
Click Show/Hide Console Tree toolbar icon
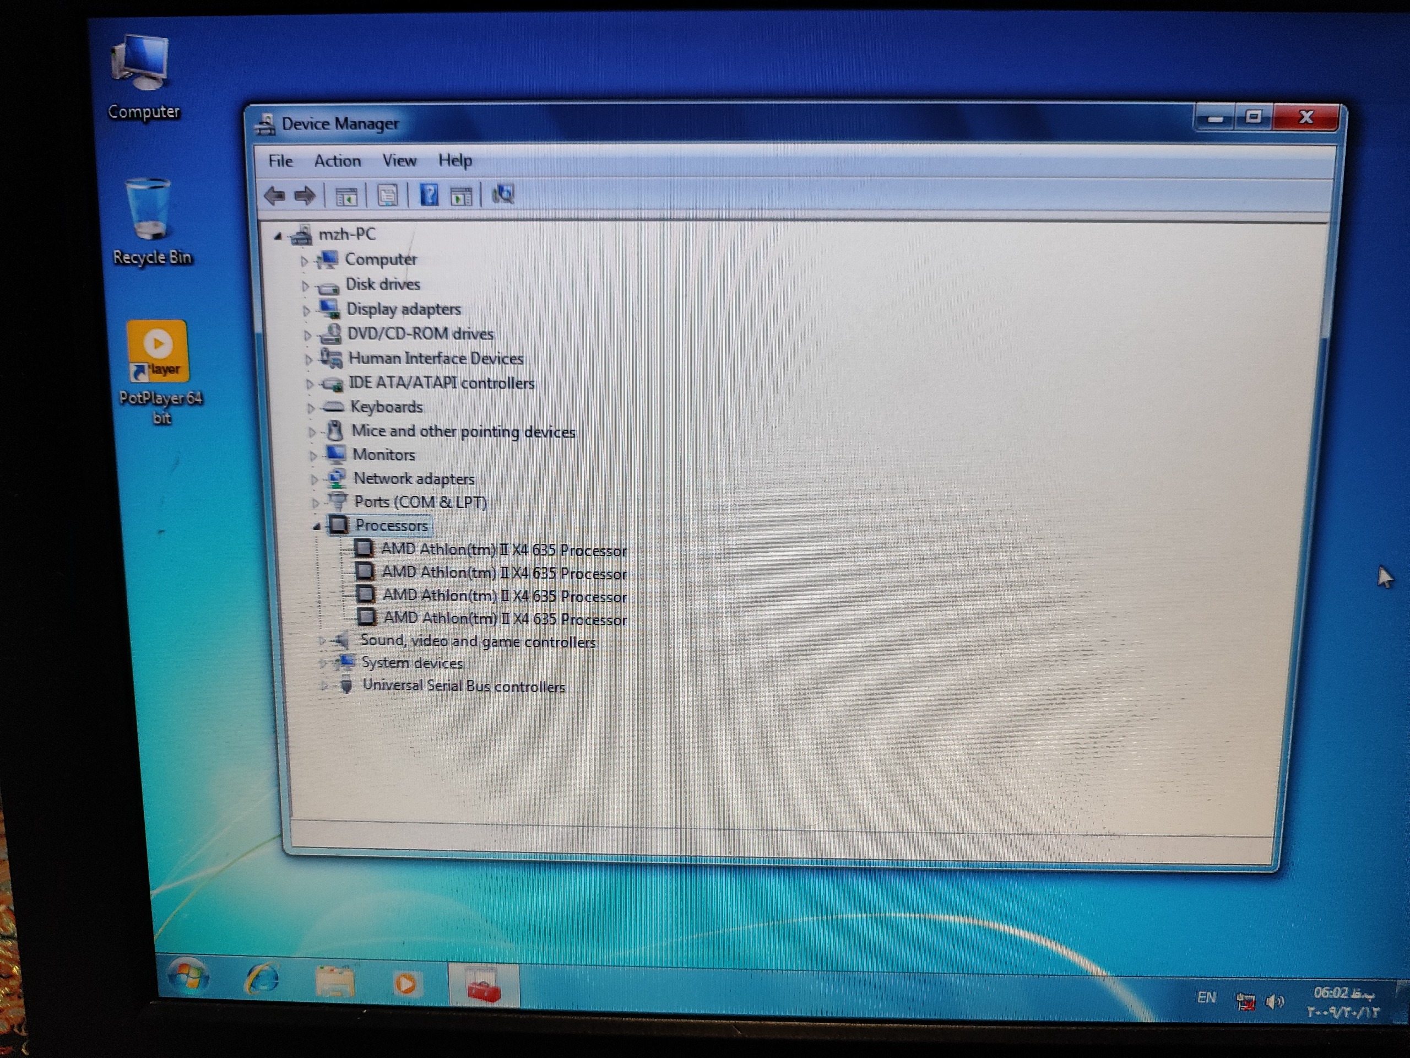(347, 196)
